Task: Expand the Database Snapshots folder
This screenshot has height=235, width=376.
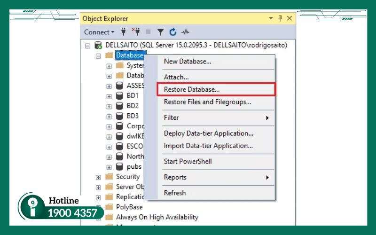Action: click(109, 76)
